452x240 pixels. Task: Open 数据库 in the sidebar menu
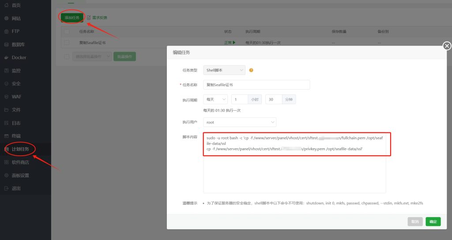(x=18, y=45)
